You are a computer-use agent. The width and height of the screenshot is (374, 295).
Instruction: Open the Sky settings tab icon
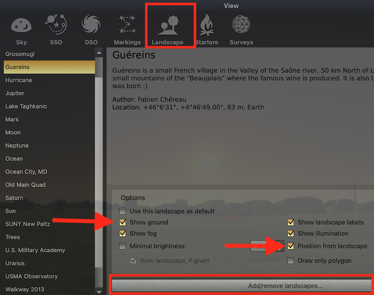(x=21, y=25)
